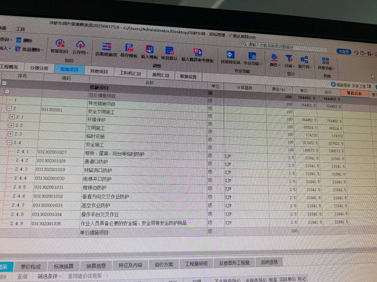Open the 特征及内容 bottom tab
377x282 pixels.
pyautogui.click(x=130, y=265)
